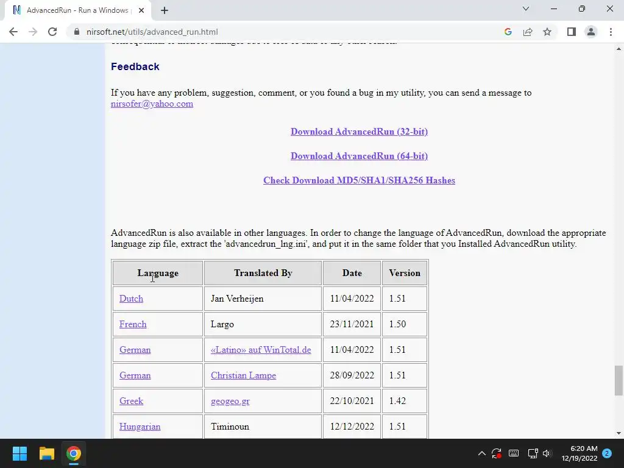Image resolution: width=624 pixels, height=468 pixels.
Task: Click the Language column header
Action: click(158, 273)
